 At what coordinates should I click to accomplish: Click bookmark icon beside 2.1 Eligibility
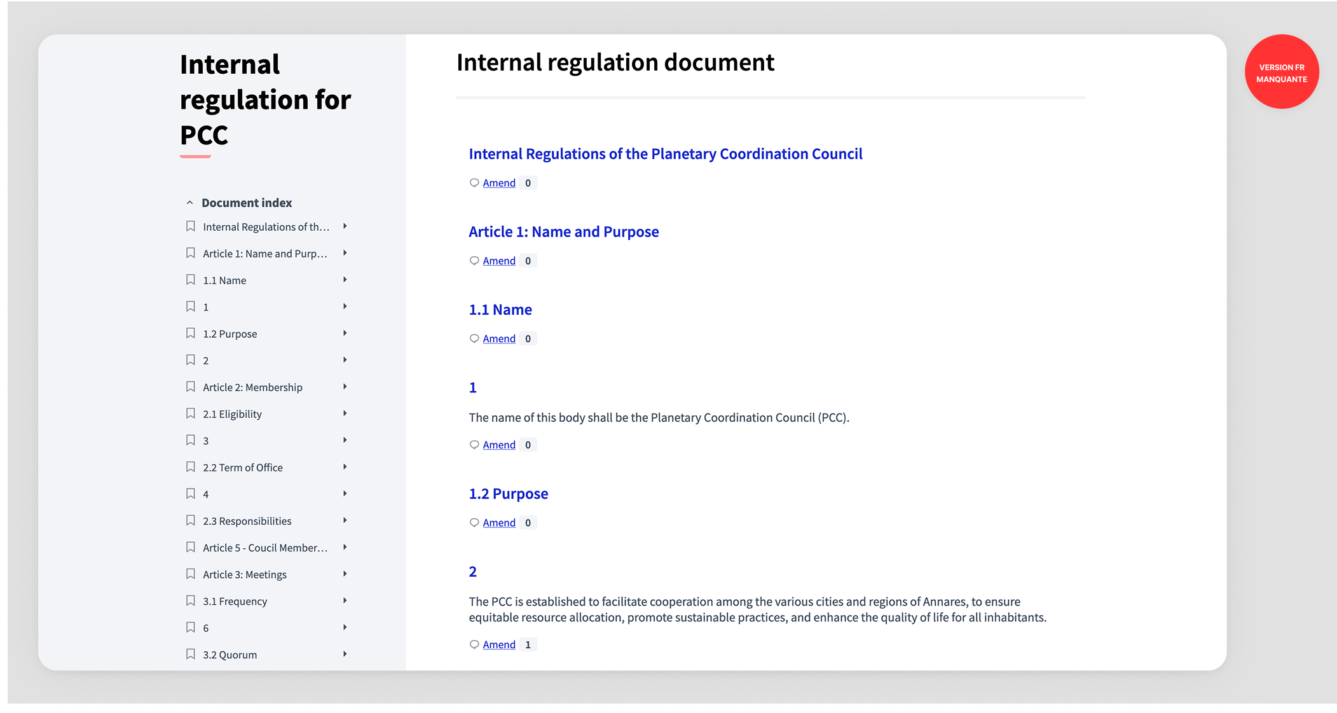pyautogui.click(x=190, y=413)
